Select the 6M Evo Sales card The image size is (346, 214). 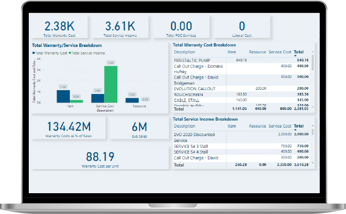tap(139, 128)
